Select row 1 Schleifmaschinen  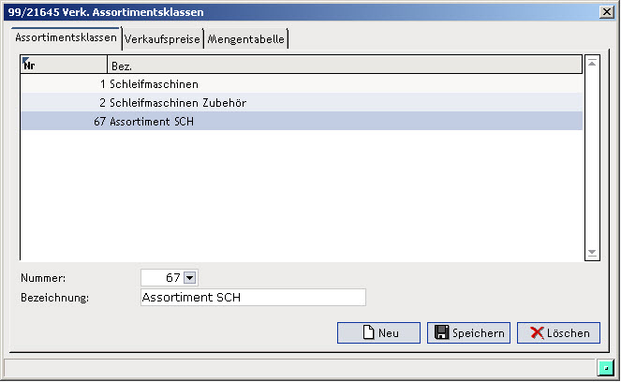click(302, 84)
